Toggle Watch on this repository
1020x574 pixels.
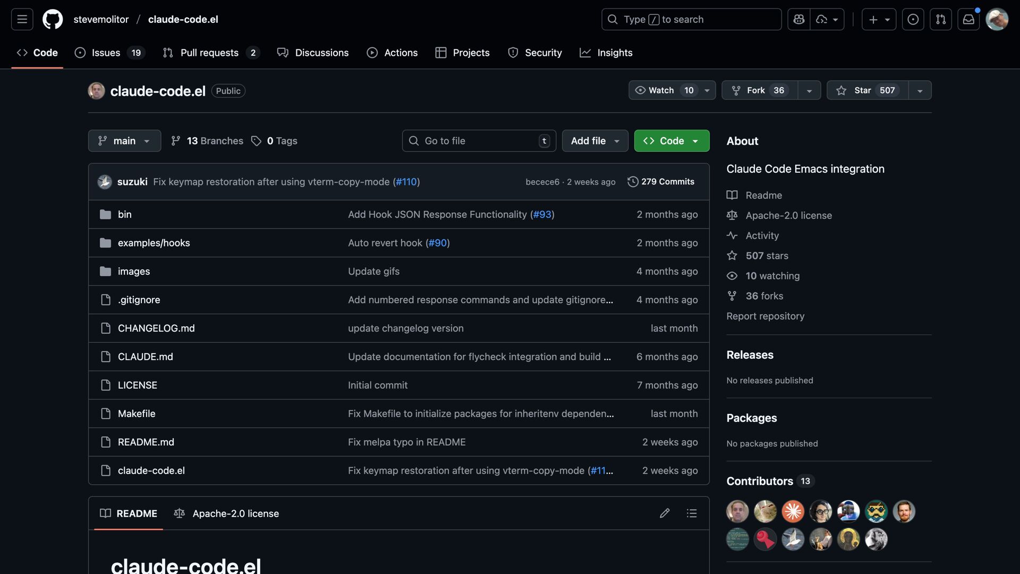(661, 90)
